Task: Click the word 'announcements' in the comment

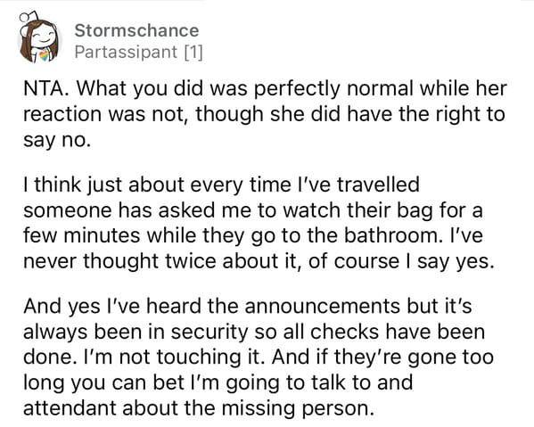Action: 322,306
